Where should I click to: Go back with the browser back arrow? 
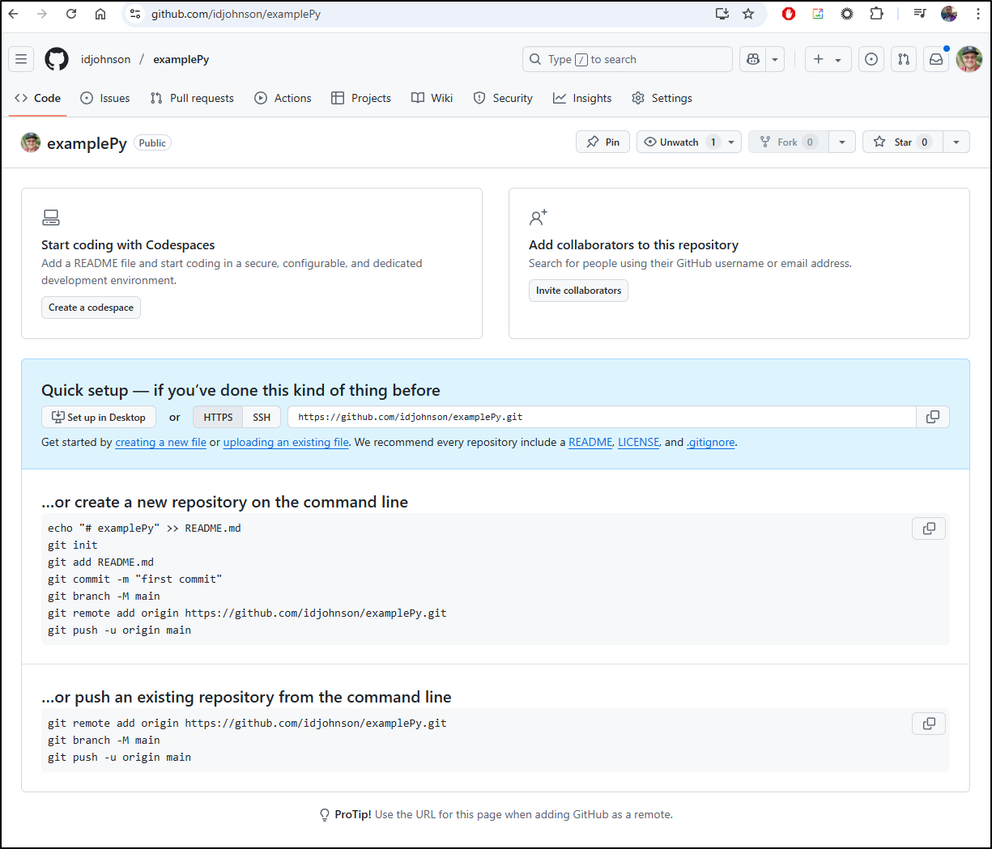14,14
